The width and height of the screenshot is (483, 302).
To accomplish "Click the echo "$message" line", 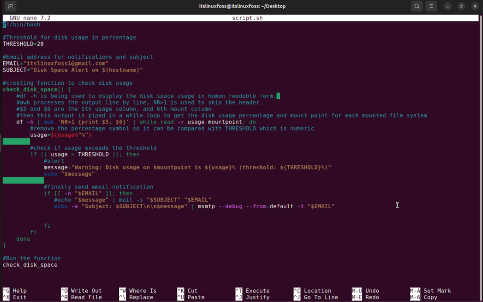I will pyautogui.click(x=69, y=174).
